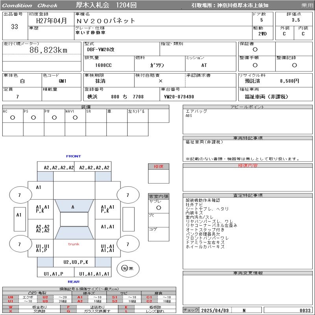315x315 pixels.
Task: Click the front-left tire circle marked 7
Action: click(20, 195)
